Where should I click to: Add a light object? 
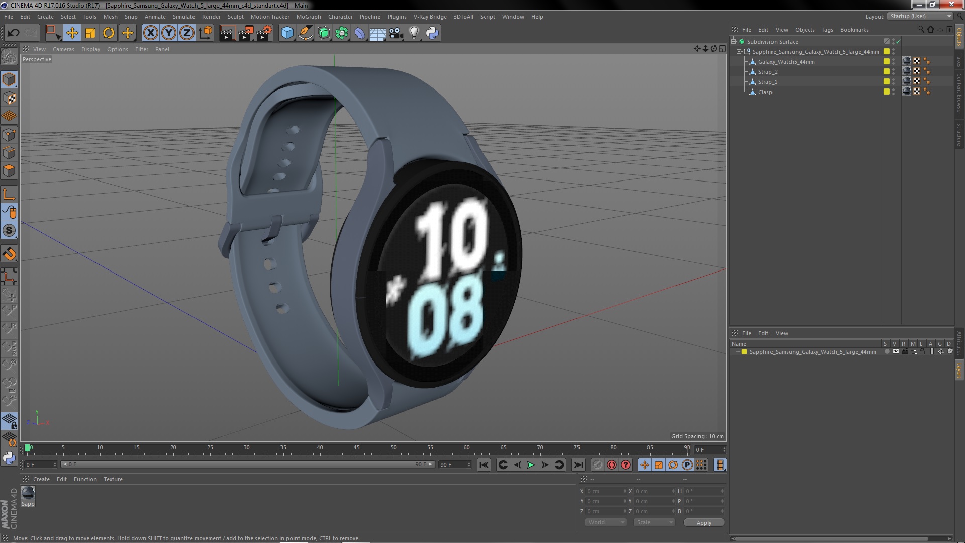point(414,33)
